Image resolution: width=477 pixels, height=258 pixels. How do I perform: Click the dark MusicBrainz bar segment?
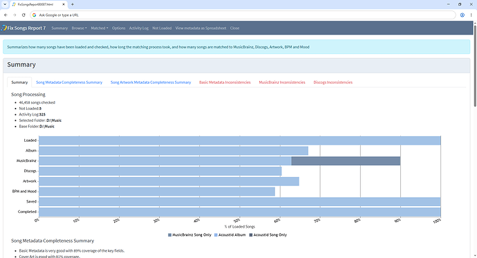point(346,161)
